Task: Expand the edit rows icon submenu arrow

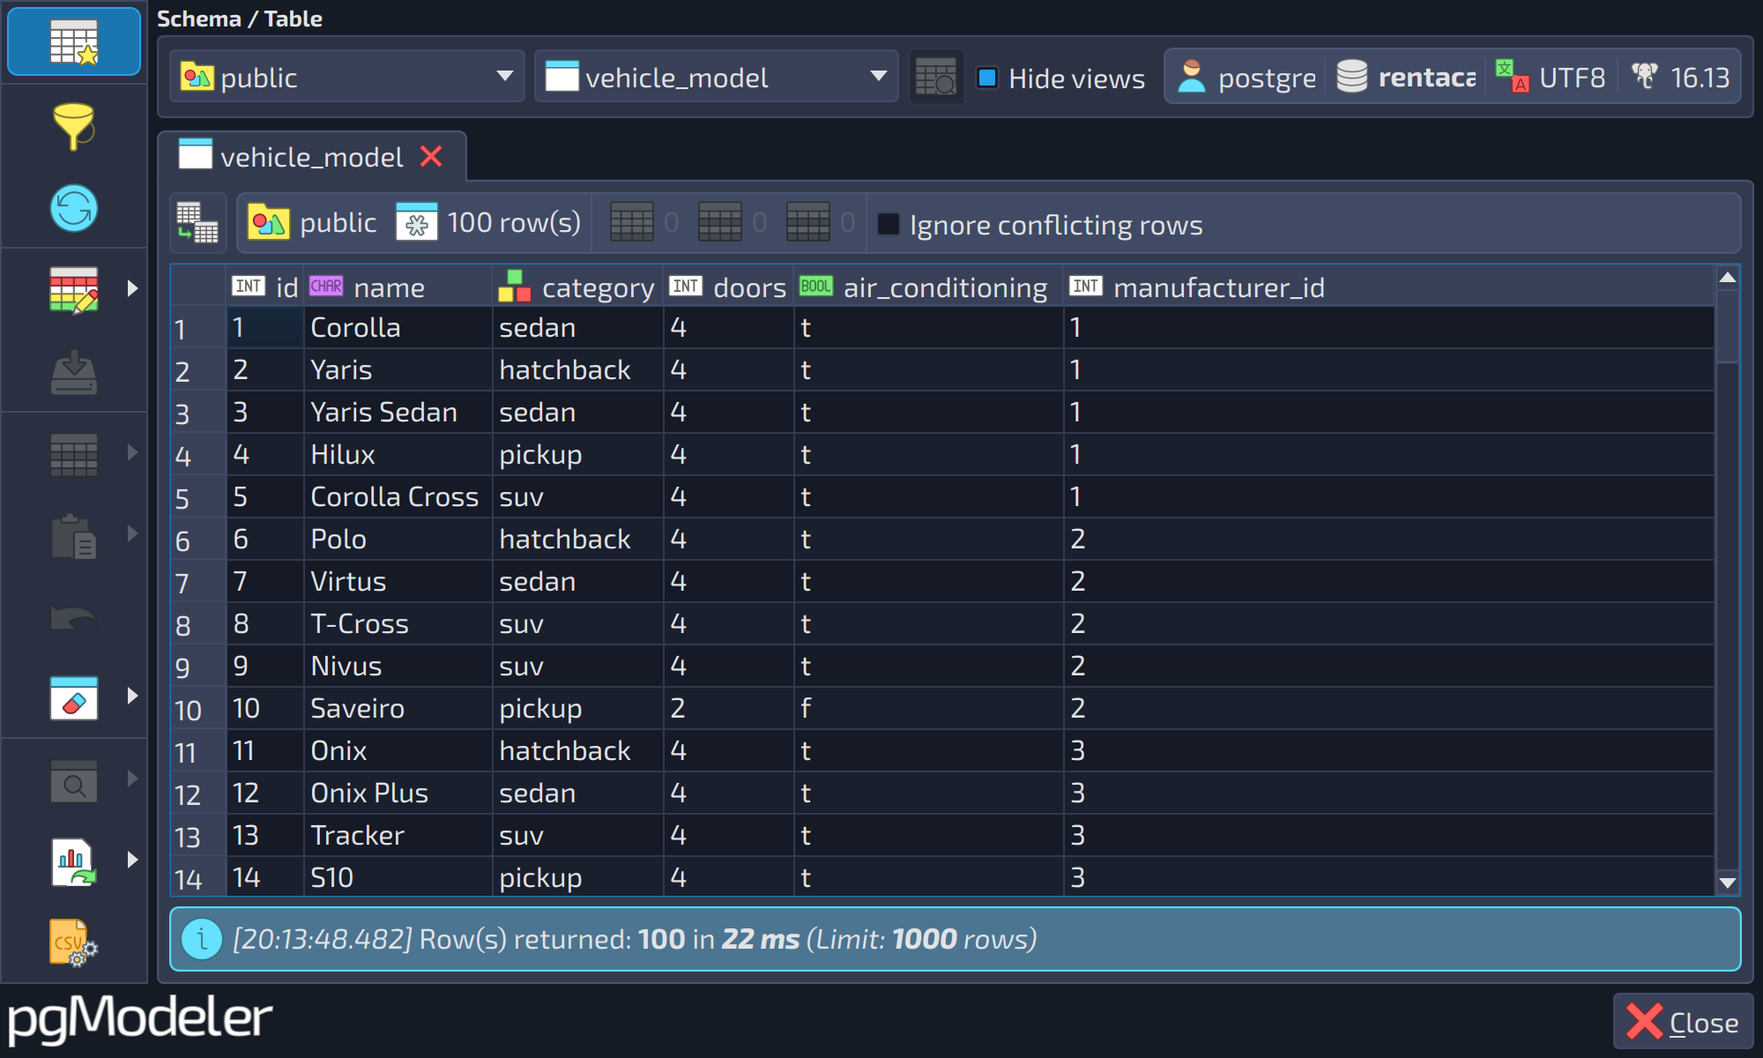Action: click(132, 288)
